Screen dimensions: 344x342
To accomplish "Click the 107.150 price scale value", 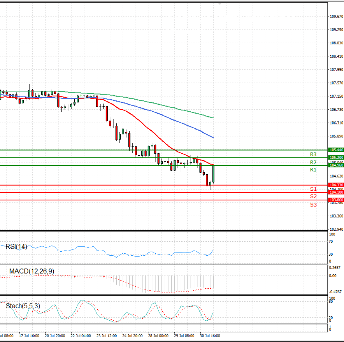I will [x=336, y=96].
